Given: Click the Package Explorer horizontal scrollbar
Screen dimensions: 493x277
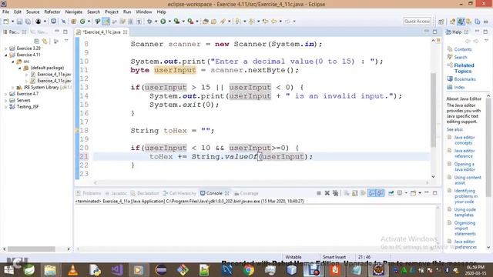Looking at the screenshot, I should click(32, 249).
